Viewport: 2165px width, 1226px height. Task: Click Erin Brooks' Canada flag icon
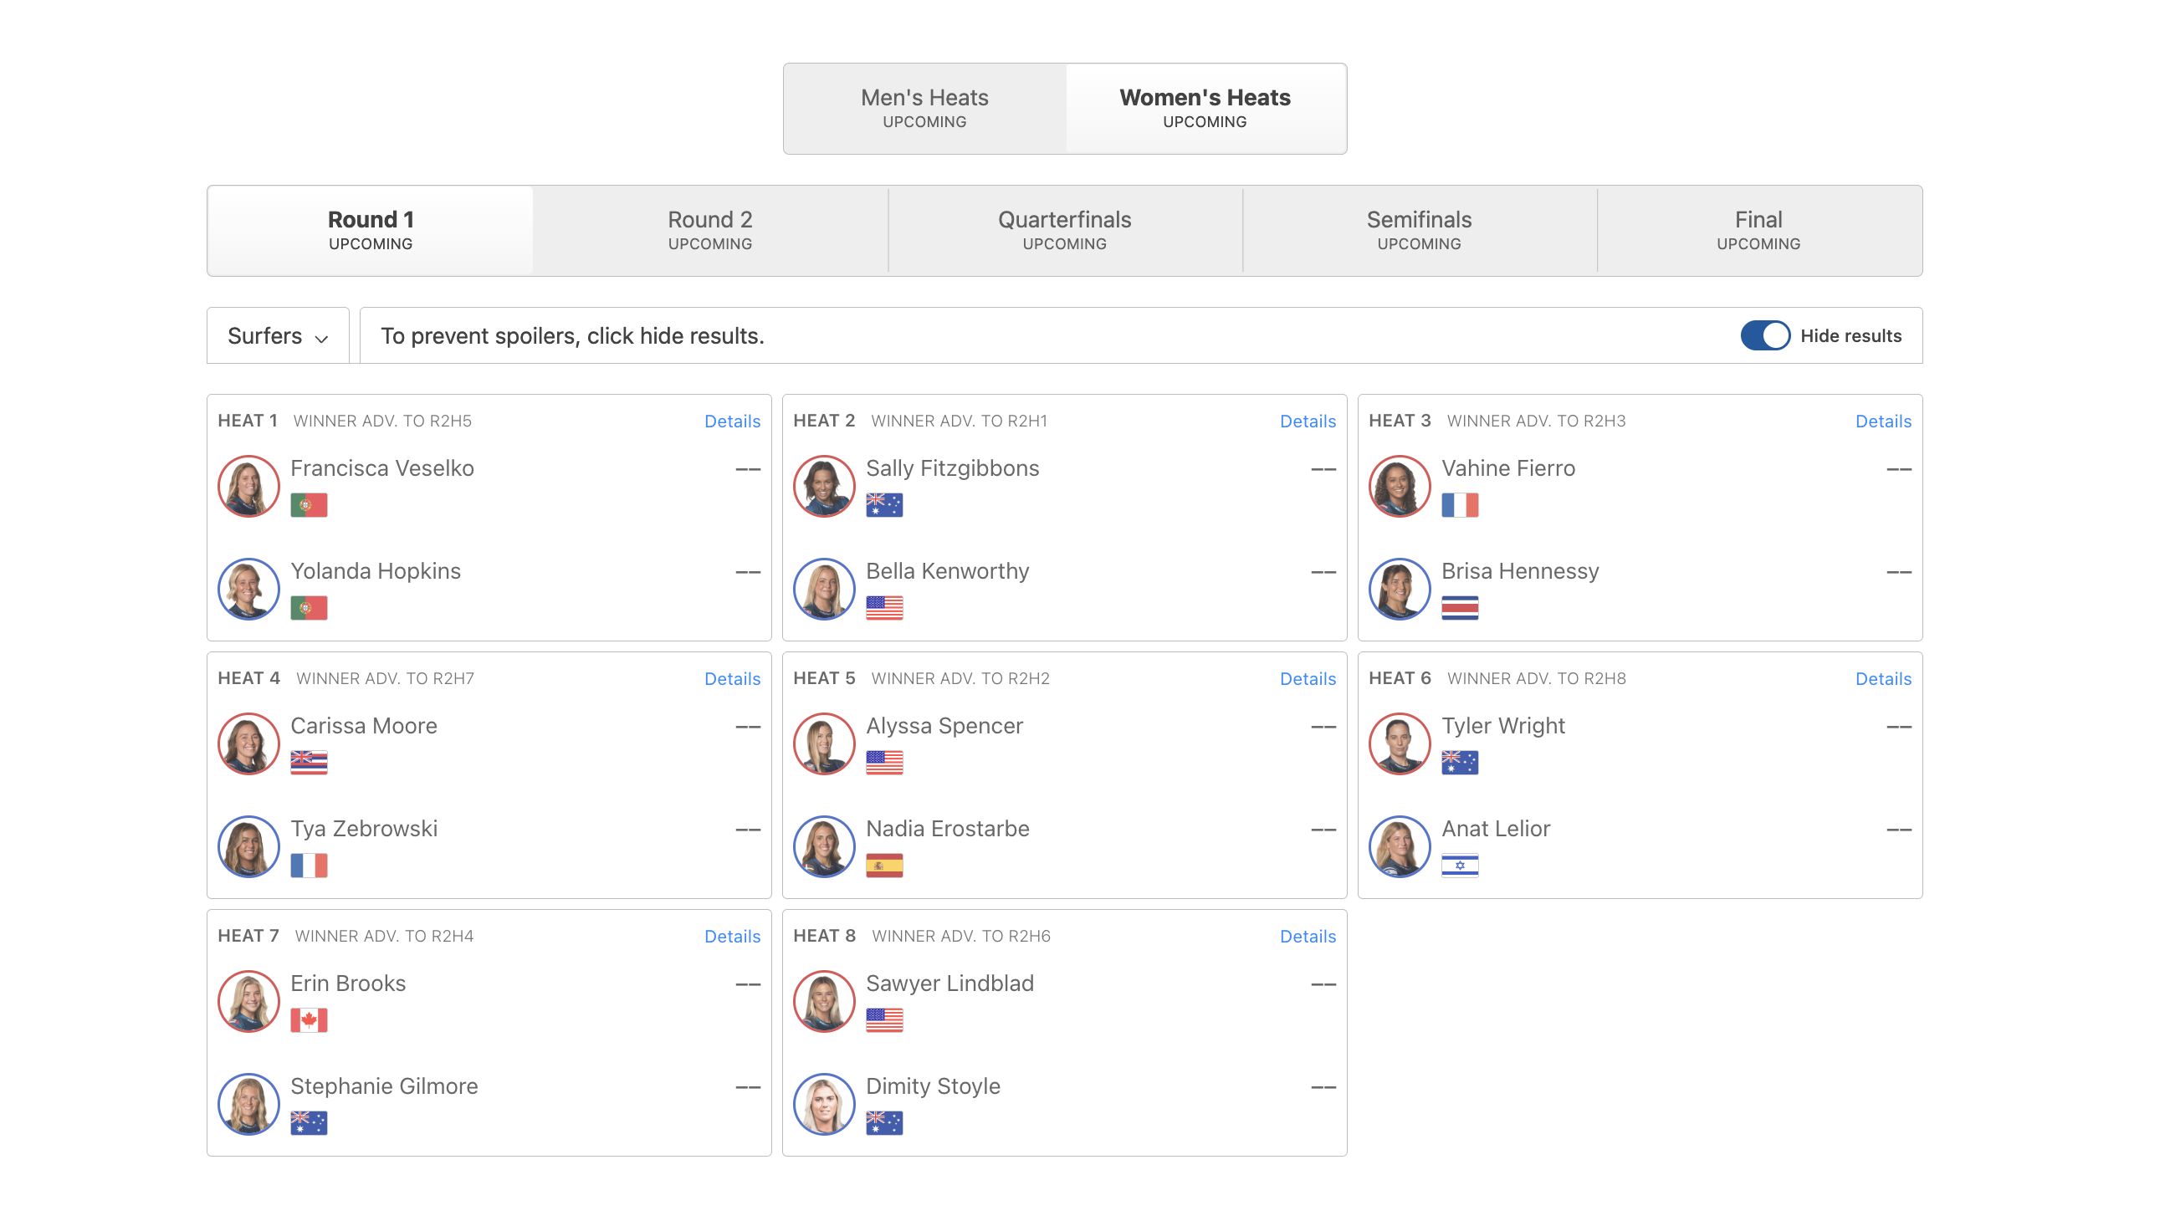(308, 1020)
